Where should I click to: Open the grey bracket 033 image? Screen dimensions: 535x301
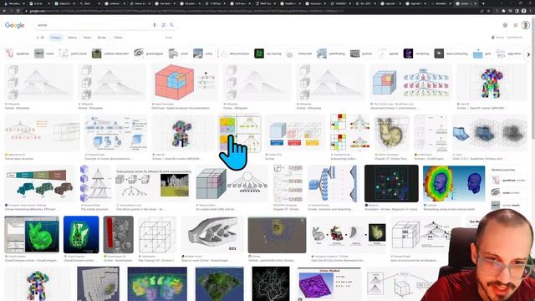[212, 234]
